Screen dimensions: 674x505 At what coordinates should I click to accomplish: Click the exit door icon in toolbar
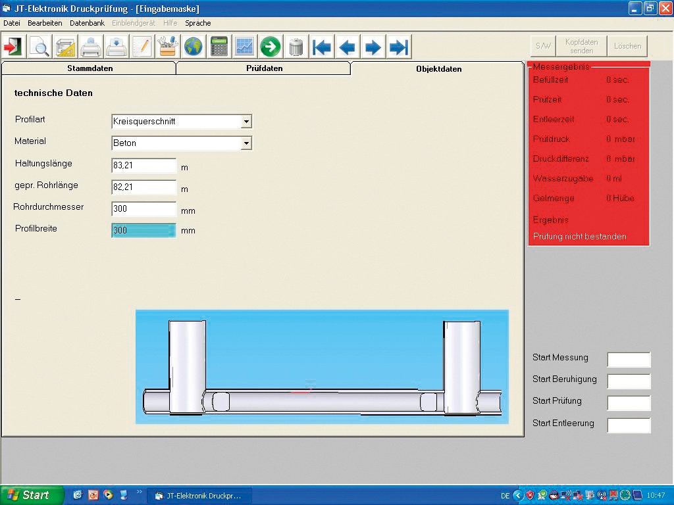click(13, 47)
